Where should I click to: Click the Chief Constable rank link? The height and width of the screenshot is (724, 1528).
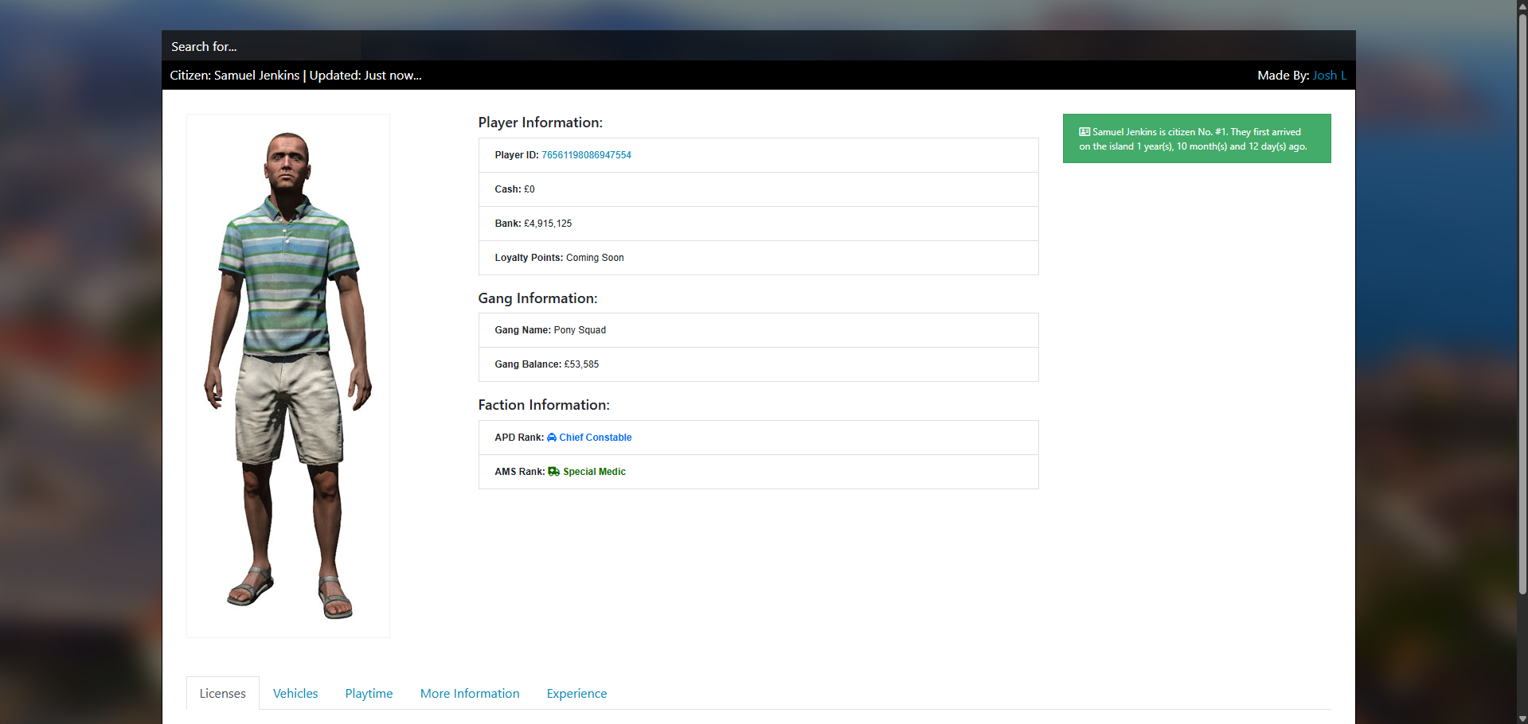pos(595,438)
